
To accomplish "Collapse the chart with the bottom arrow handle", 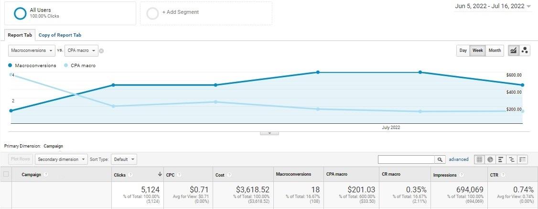I will (269, 133).
